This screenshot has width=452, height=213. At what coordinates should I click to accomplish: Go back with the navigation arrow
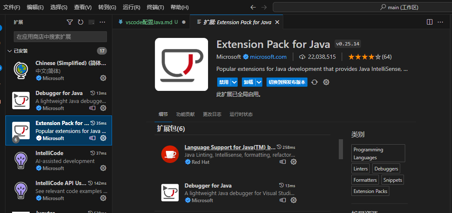tap(253, 7)
